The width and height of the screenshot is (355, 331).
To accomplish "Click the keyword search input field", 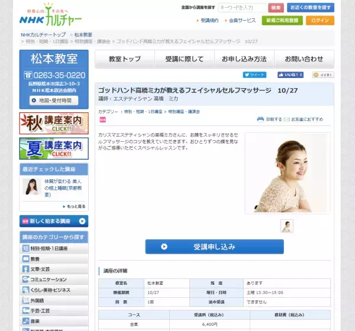I will pyautogui.click(x=242, y=8).
